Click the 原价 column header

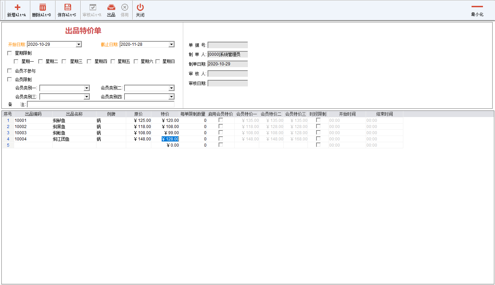[x=139, y=114]
